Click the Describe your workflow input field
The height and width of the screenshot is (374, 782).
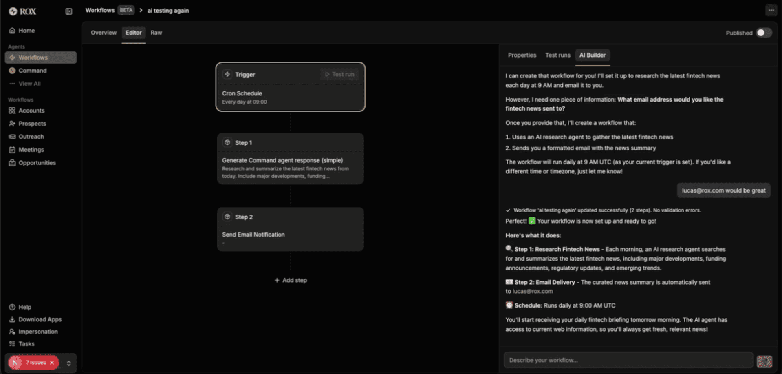[628, 360]
